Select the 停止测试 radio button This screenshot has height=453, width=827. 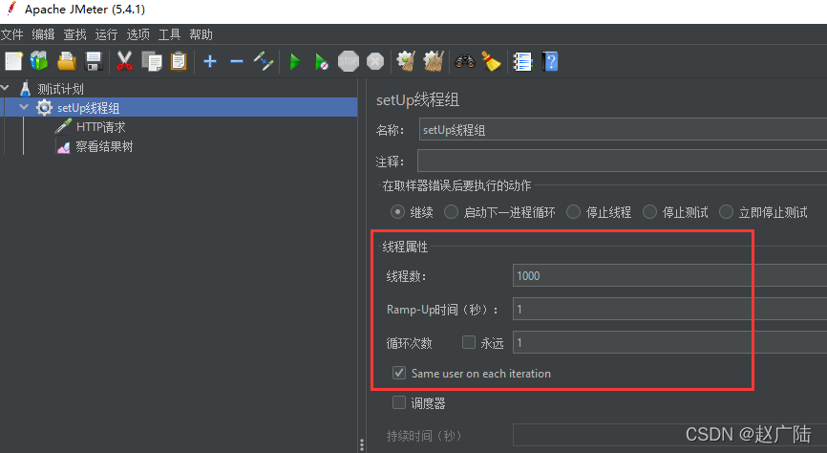click(x=649, y=212)
